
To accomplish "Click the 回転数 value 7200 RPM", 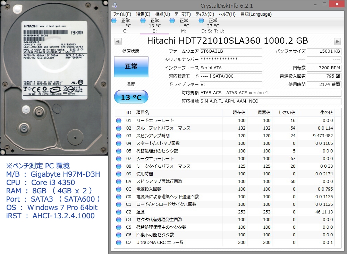I will 324,68.
